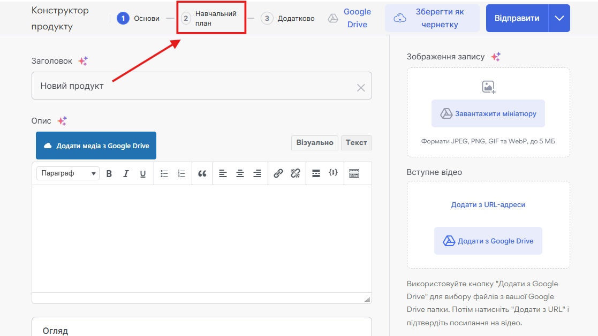
Task: Insert a numbered list
Action: 181,173
